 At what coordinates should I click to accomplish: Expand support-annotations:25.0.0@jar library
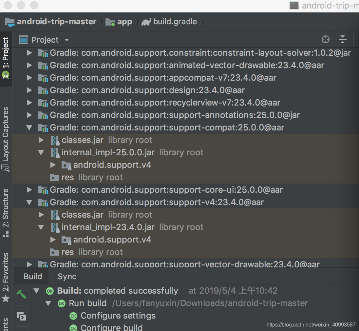[29, 115]
